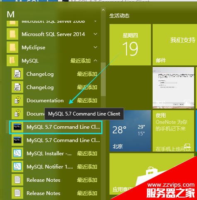
Task: Select the MySQL folder label
Action: pyautogui.click(x=30, y=61)
